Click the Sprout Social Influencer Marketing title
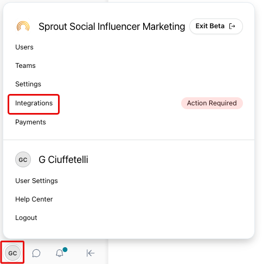 pos(112,27)
